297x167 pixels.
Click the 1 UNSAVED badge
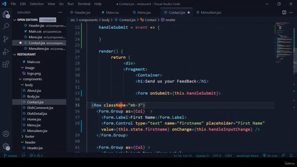(48, 20)
